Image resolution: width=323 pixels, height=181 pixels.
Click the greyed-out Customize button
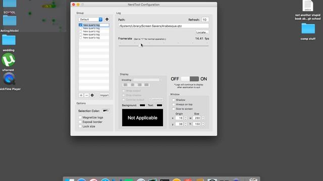(156, 100)
